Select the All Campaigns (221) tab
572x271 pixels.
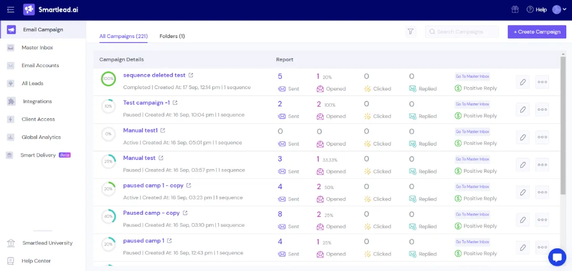[123, 36]
